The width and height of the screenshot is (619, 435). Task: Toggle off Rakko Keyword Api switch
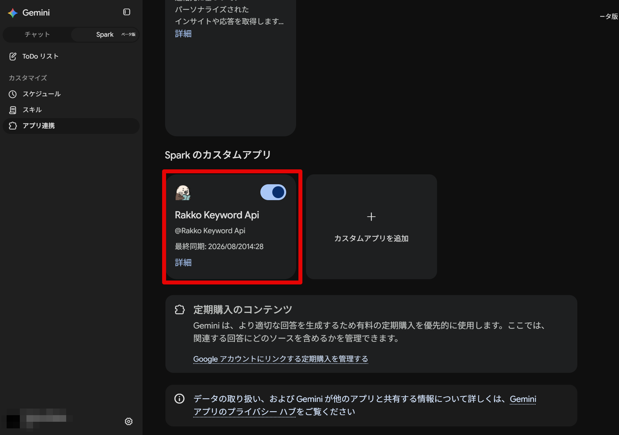tap(273, 192)
